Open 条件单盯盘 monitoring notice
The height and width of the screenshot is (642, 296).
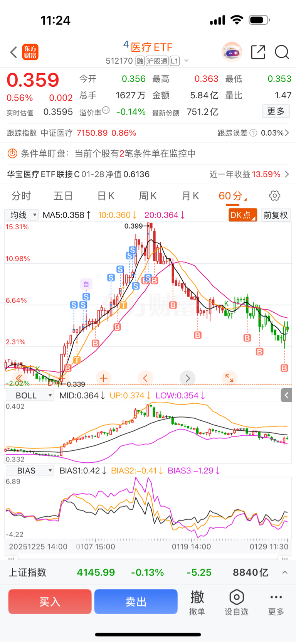point(148,153)
